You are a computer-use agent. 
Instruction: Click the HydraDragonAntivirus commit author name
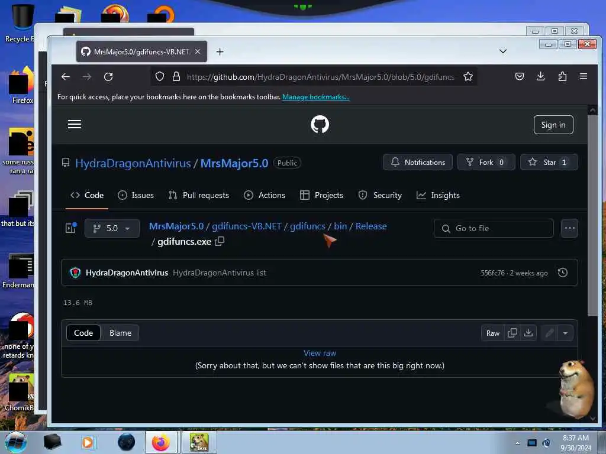click(127, 273)
